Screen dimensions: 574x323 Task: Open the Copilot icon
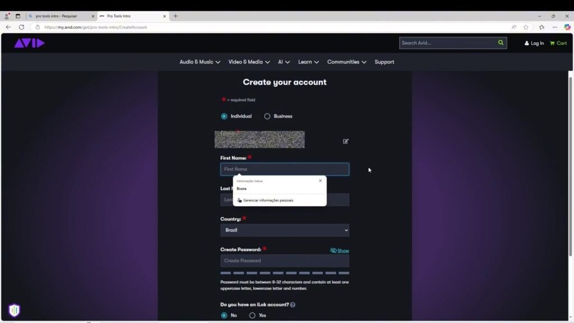click(567, 27)
